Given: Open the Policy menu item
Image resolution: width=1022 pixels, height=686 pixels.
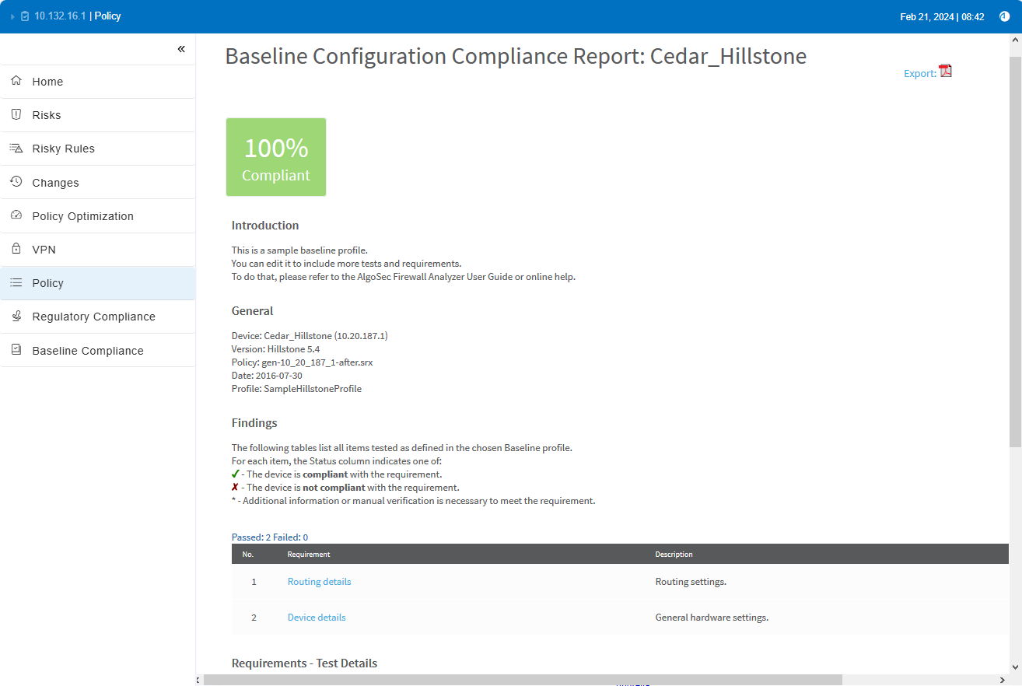Looking at the screenshot, I should 47,283.
